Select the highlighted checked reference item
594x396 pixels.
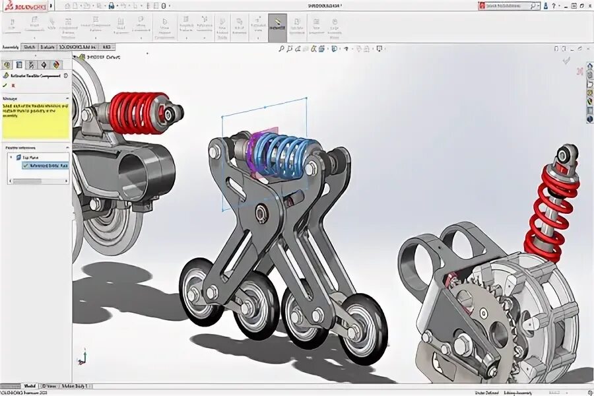(46, 166)
